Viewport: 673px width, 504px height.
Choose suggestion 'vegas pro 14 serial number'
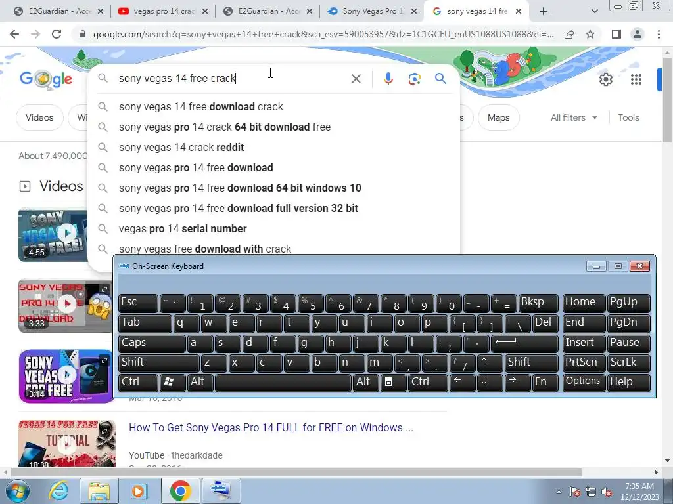click(x=274, y=229)
